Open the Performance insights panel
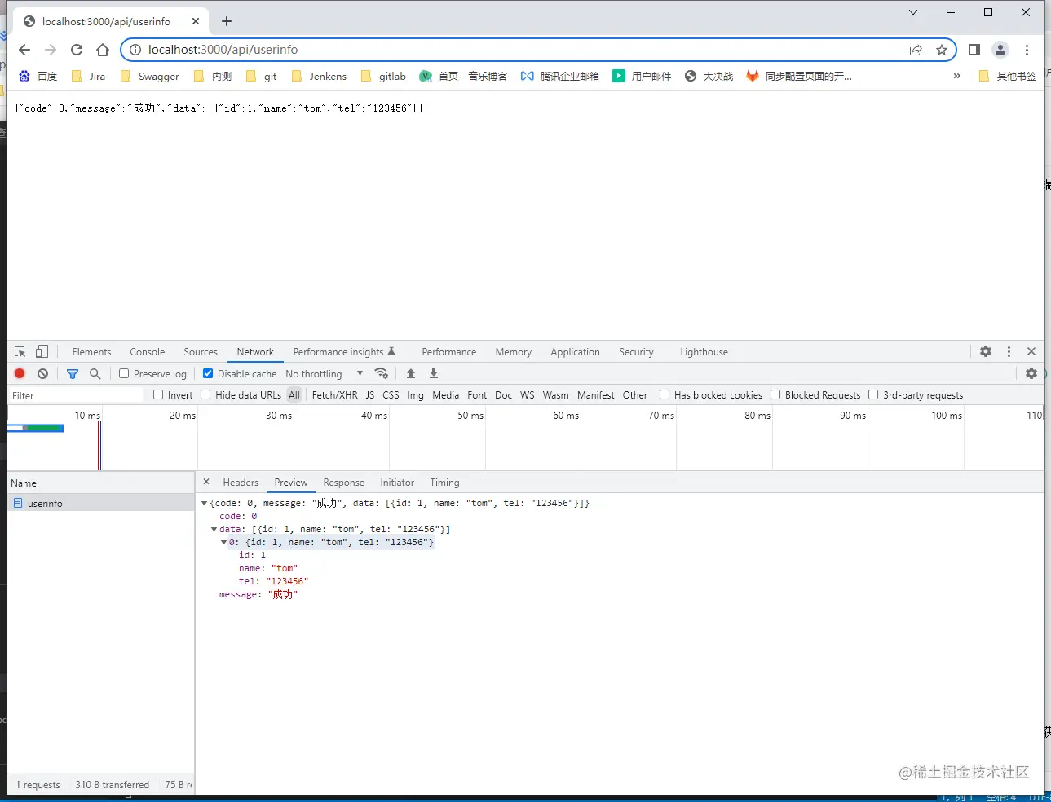 344,352
